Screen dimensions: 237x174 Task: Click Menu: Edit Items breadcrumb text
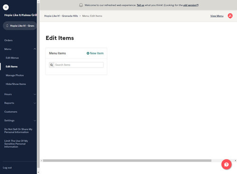92,16
